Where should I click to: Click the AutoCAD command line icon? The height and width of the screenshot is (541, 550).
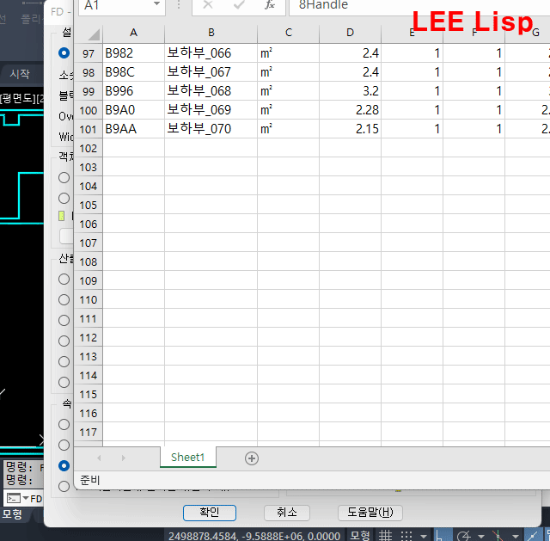point(14,499)
